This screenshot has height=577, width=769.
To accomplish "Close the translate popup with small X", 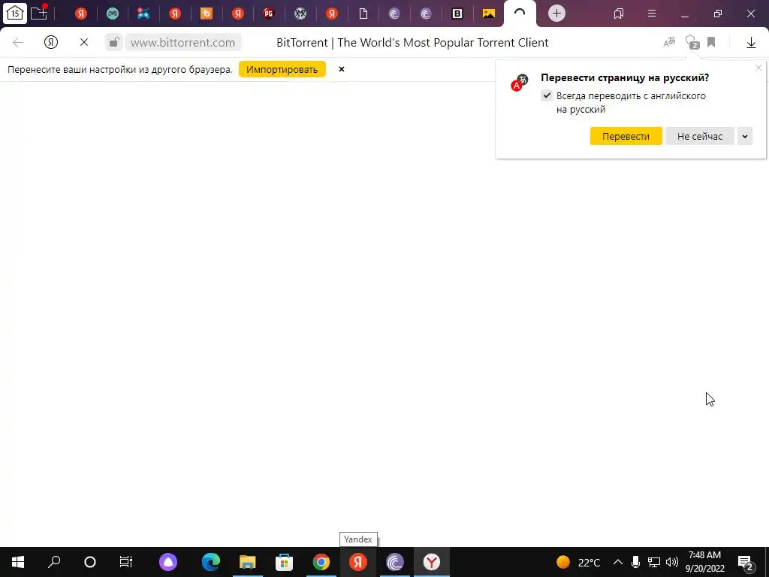I will (x=758, y=68).
